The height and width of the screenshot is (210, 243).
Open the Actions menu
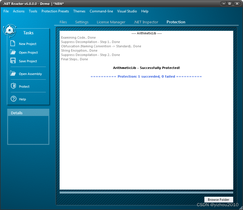(x=19, y=11)
